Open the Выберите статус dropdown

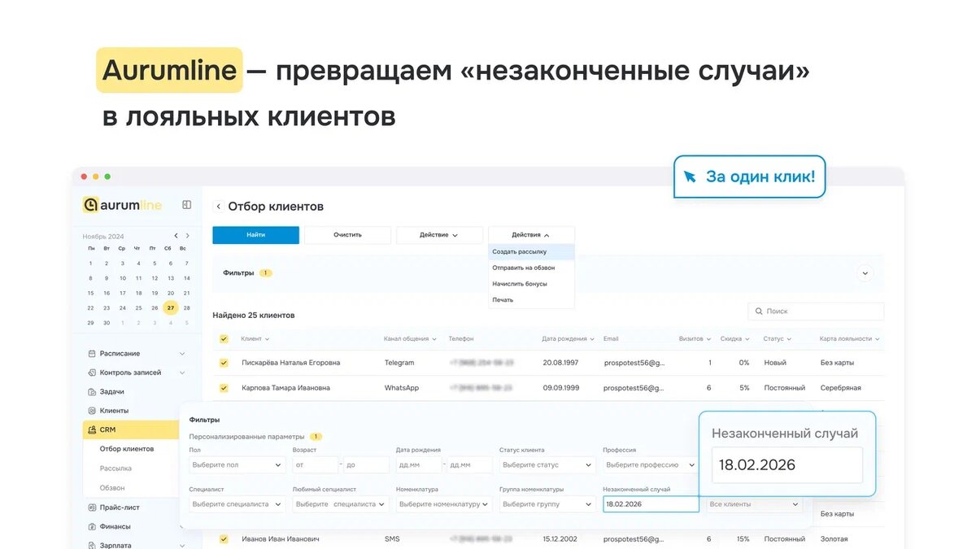click(x=547, y=464)
